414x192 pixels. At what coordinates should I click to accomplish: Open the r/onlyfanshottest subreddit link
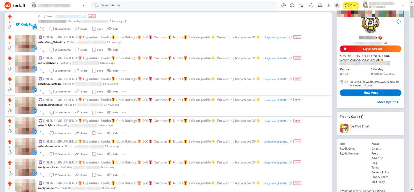pos(49,188)
